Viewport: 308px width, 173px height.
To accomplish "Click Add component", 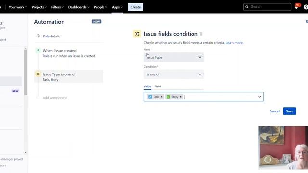I will (55, 98).
